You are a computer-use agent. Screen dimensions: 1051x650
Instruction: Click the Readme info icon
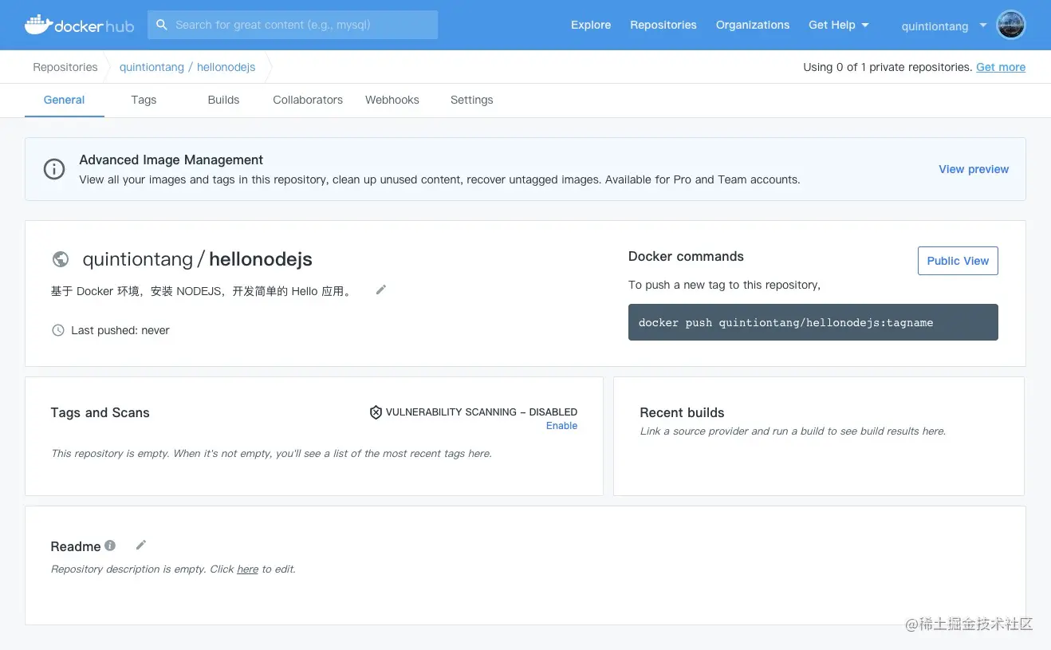click(110, 546)
